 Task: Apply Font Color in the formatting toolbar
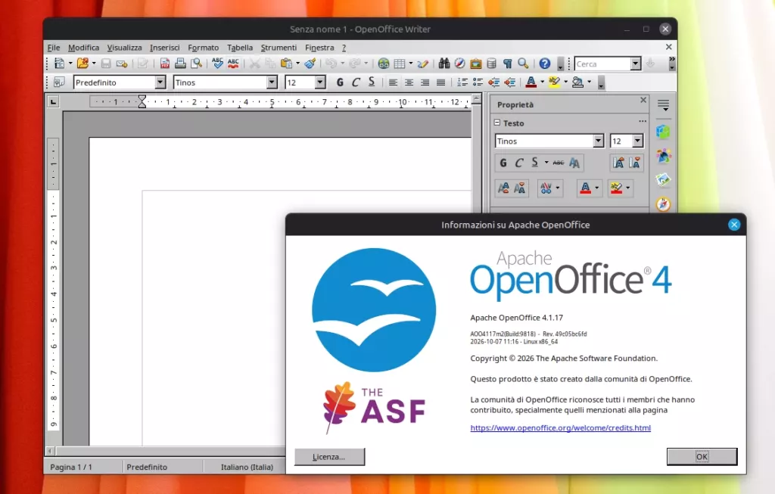531,82
